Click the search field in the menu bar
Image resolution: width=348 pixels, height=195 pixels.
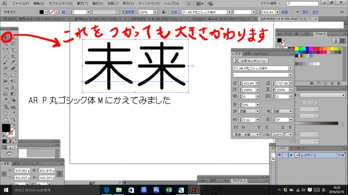pyautogui.click(x=302, y=4)
